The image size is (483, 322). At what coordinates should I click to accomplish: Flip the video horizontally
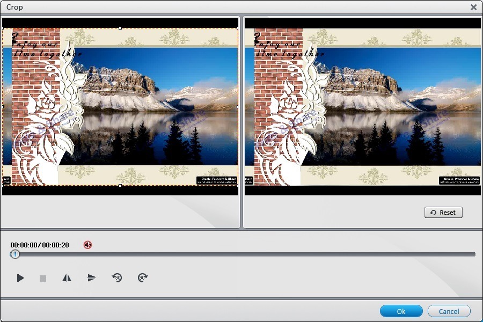click(66, 277)
